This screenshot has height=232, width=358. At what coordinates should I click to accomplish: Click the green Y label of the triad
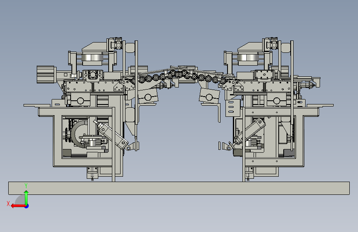coord(26,186)
